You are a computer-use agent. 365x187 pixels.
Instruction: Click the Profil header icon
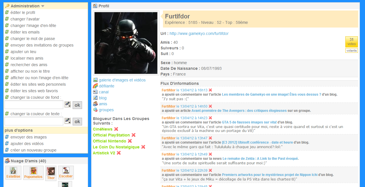pos(95,6)
